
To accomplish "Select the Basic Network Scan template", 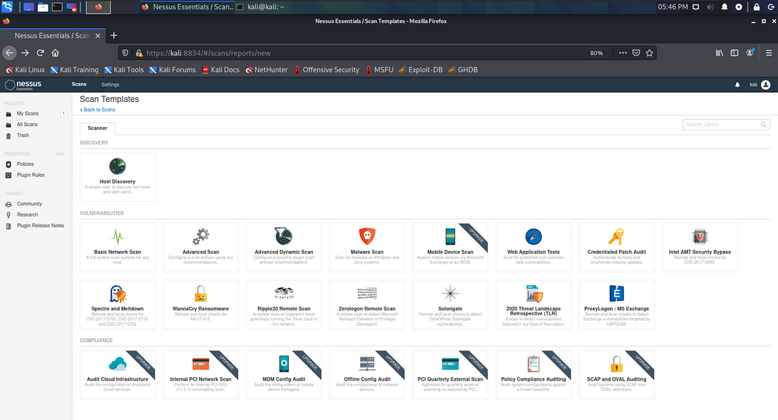I will [x=118, y=247].
